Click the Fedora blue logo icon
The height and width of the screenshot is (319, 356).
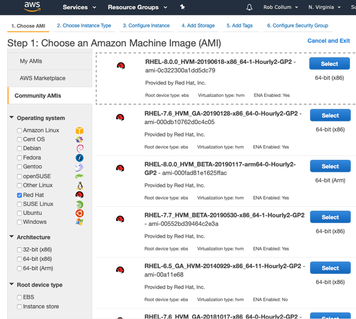click(x=79, y=158)
